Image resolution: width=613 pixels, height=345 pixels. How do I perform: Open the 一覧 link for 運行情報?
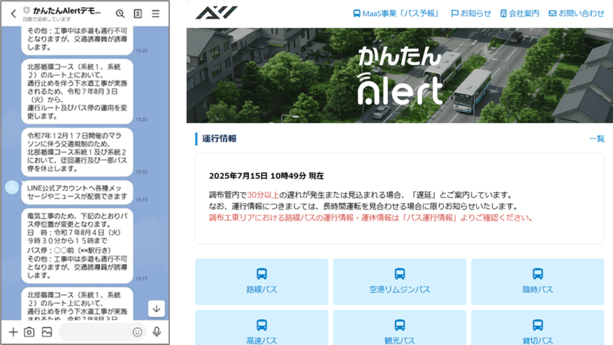click(597, 139)
